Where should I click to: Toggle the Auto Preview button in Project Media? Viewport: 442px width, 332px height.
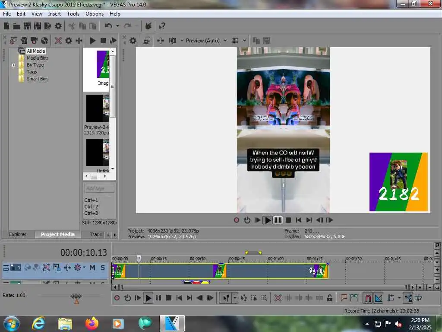[113, 41]
